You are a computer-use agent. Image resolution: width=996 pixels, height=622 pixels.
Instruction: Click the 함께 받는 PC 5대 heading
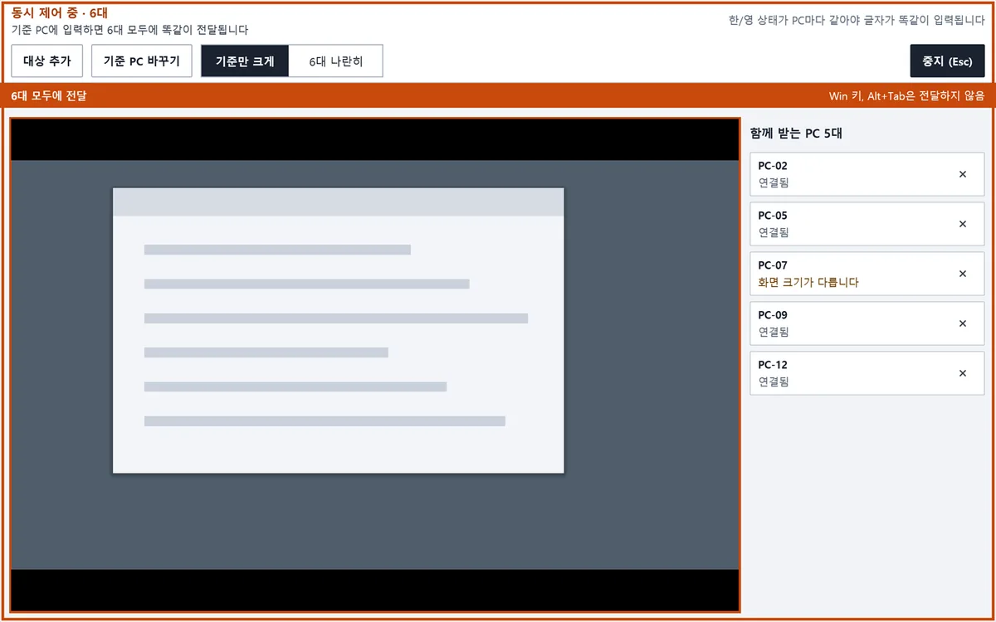(x=796, y=133)
